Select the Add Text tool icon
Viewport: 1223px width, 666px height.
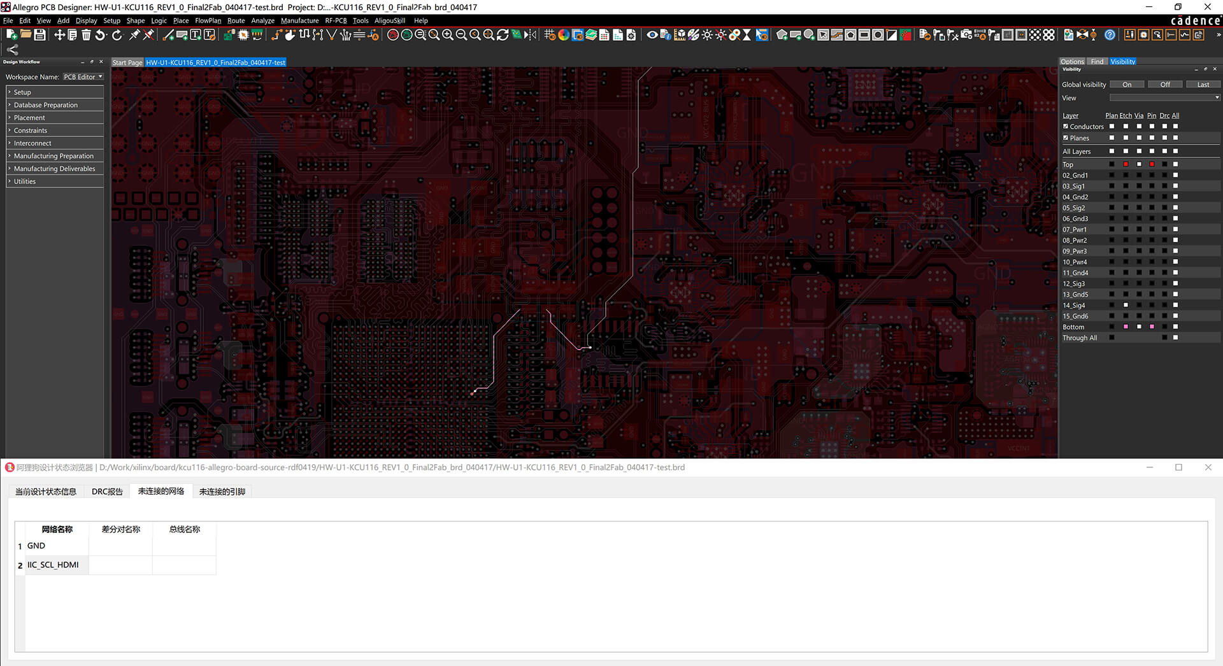(196, 34)
